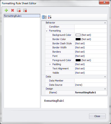Viewport: 111px width, 124px height.
Task: Select the Foreground Color property label
Action: 62,60
